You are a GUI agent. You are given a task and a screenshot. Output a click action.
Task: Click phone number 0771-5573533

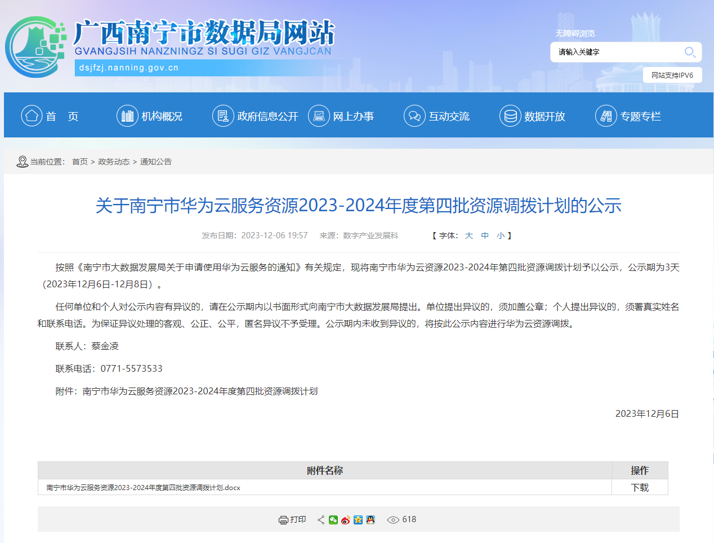(x=132, y=368)
